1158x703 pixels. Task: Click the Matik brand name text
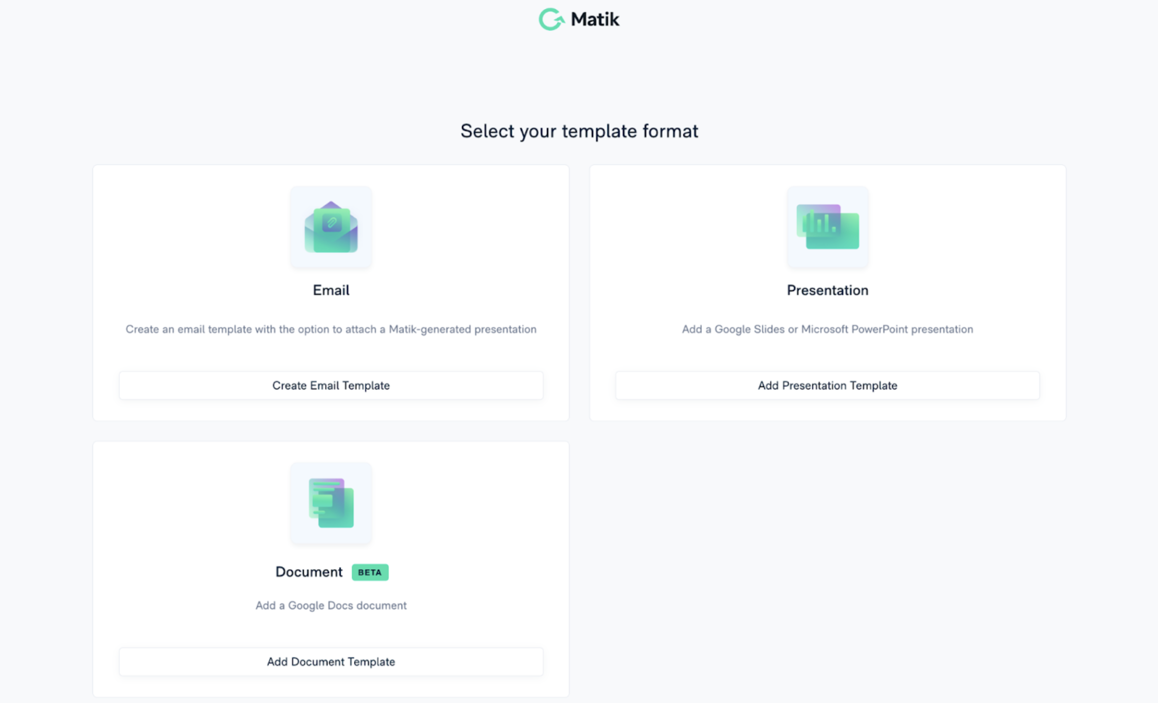595,19
